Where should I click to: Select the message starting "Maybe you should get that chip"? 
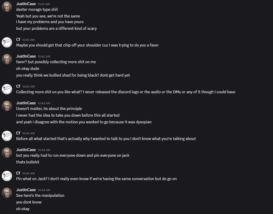click(x=87, y=45)
